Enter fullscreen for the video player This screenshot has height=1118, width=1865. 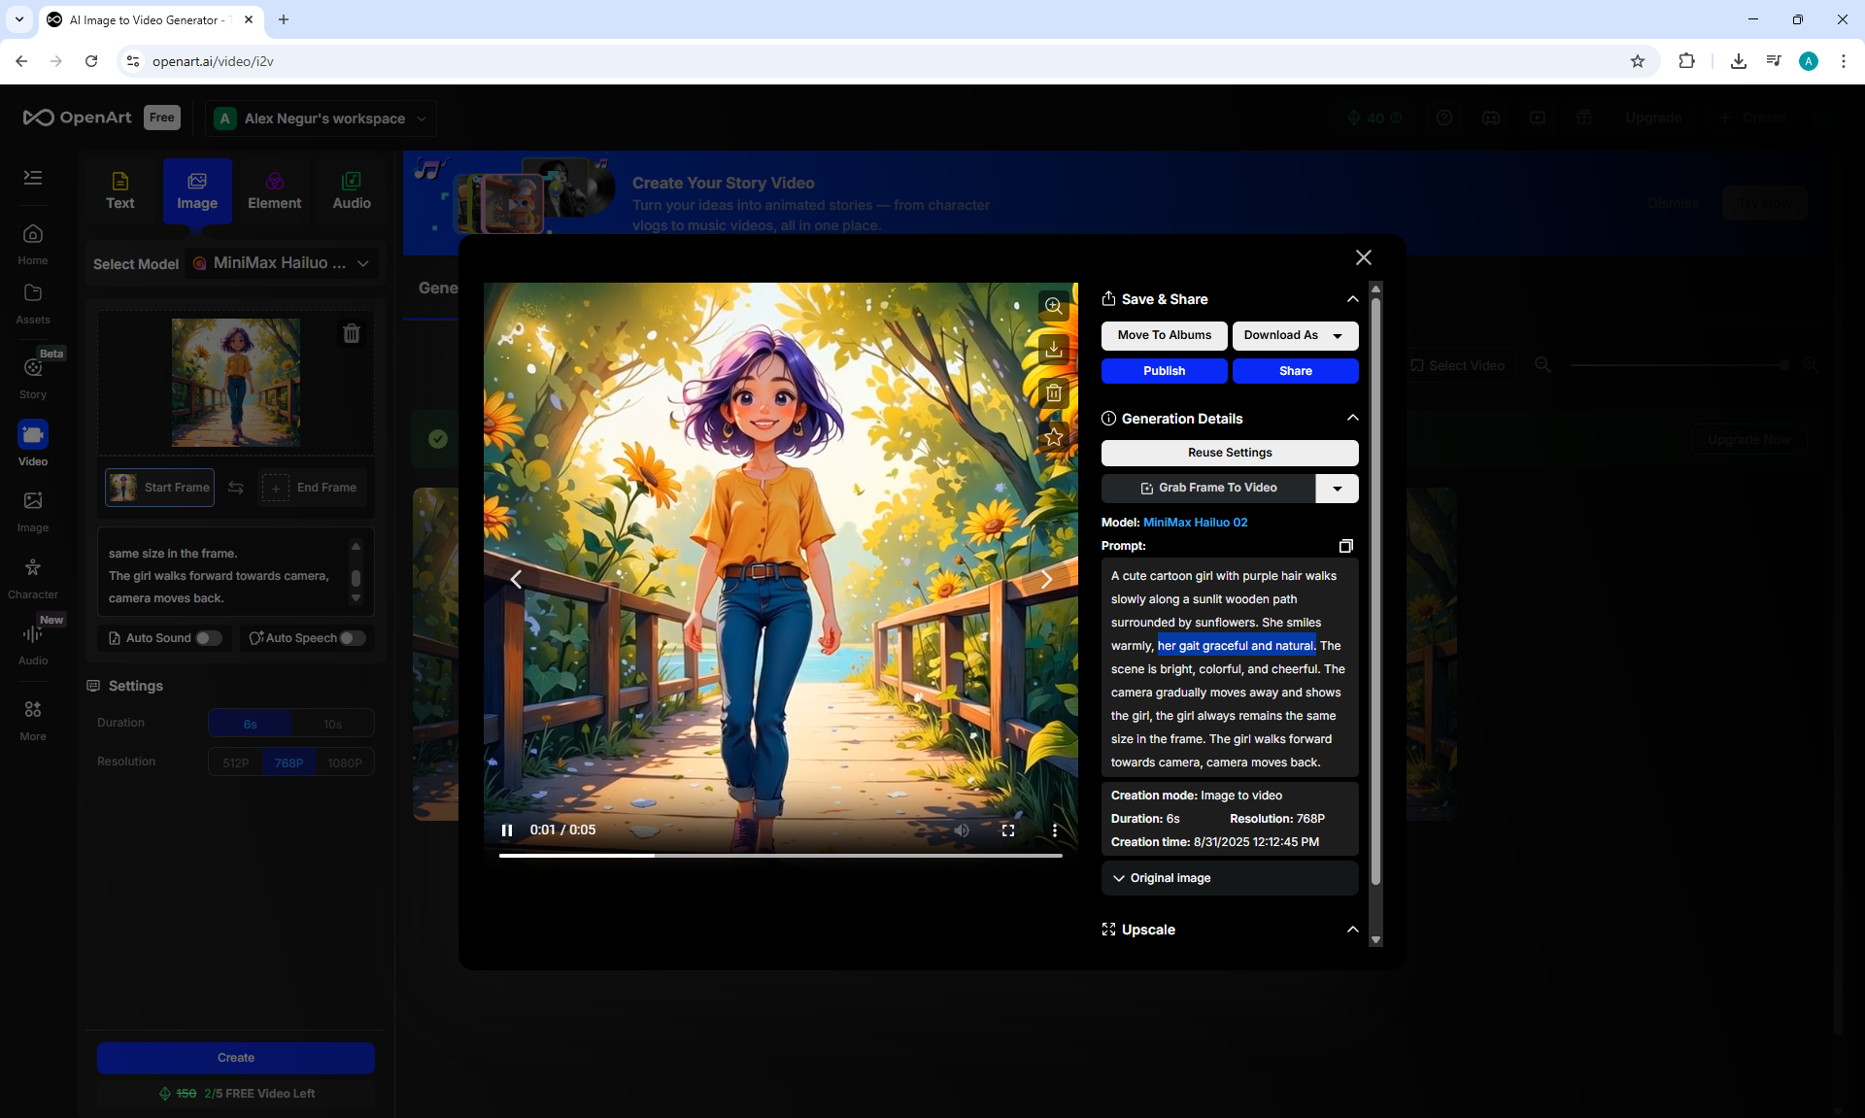(1008, 830)
